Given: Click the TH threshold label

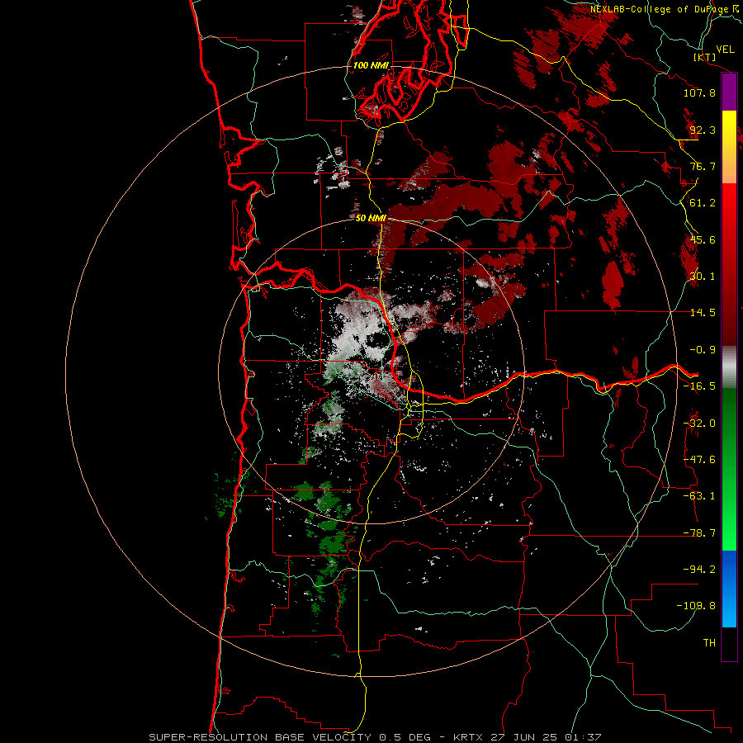Looking at the screenshot, I should tap(709, 643).
